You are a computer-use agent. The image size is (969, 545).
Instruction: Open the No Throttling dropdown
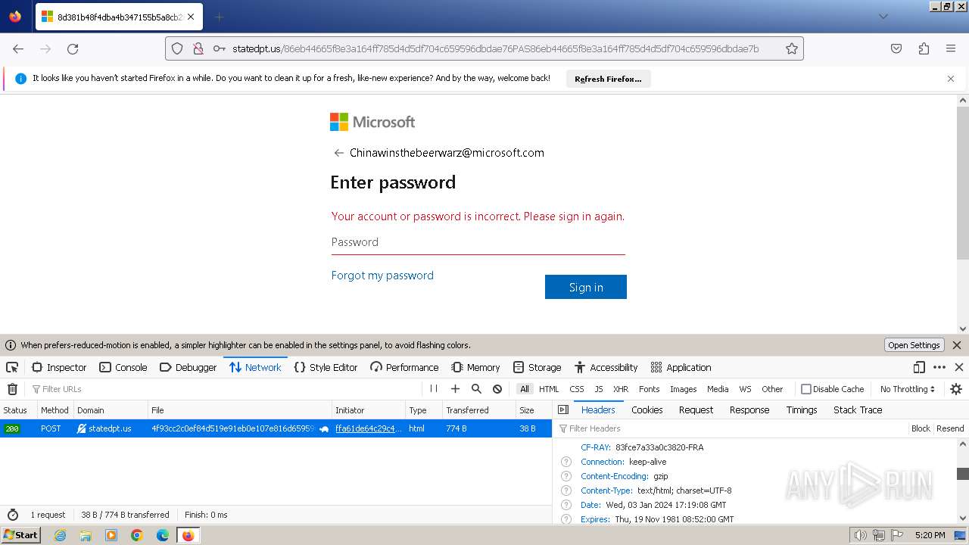(907, 389)
